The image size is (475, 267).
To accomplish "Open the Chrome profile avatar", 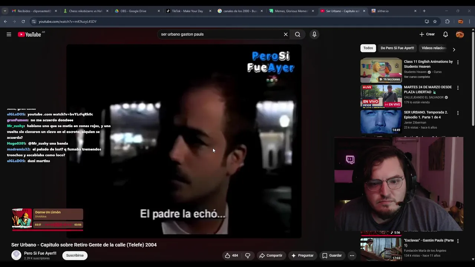I will pos(461,22).
